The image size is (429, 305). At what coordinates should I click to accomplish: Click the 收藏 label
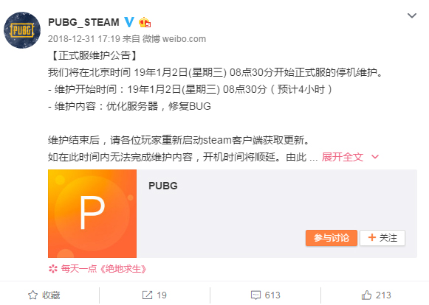[x=51, y=295]
